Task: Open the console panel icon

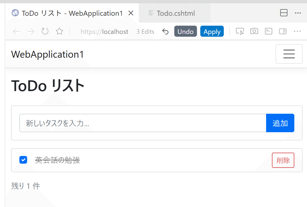Action: [269, 31]
